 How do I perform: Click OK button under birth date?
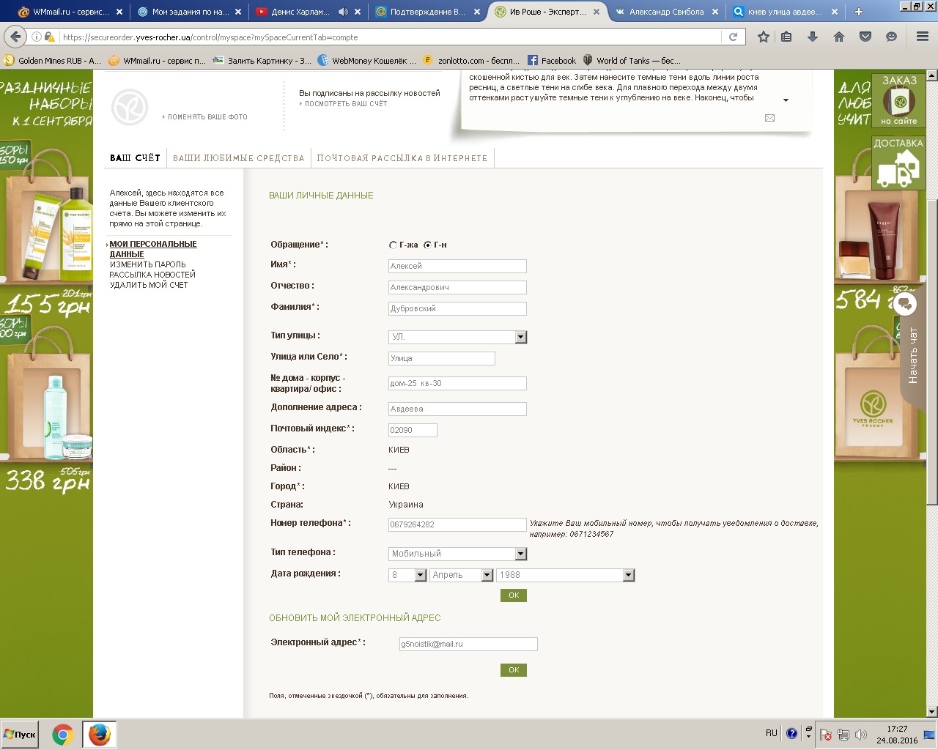pos(514,595)
